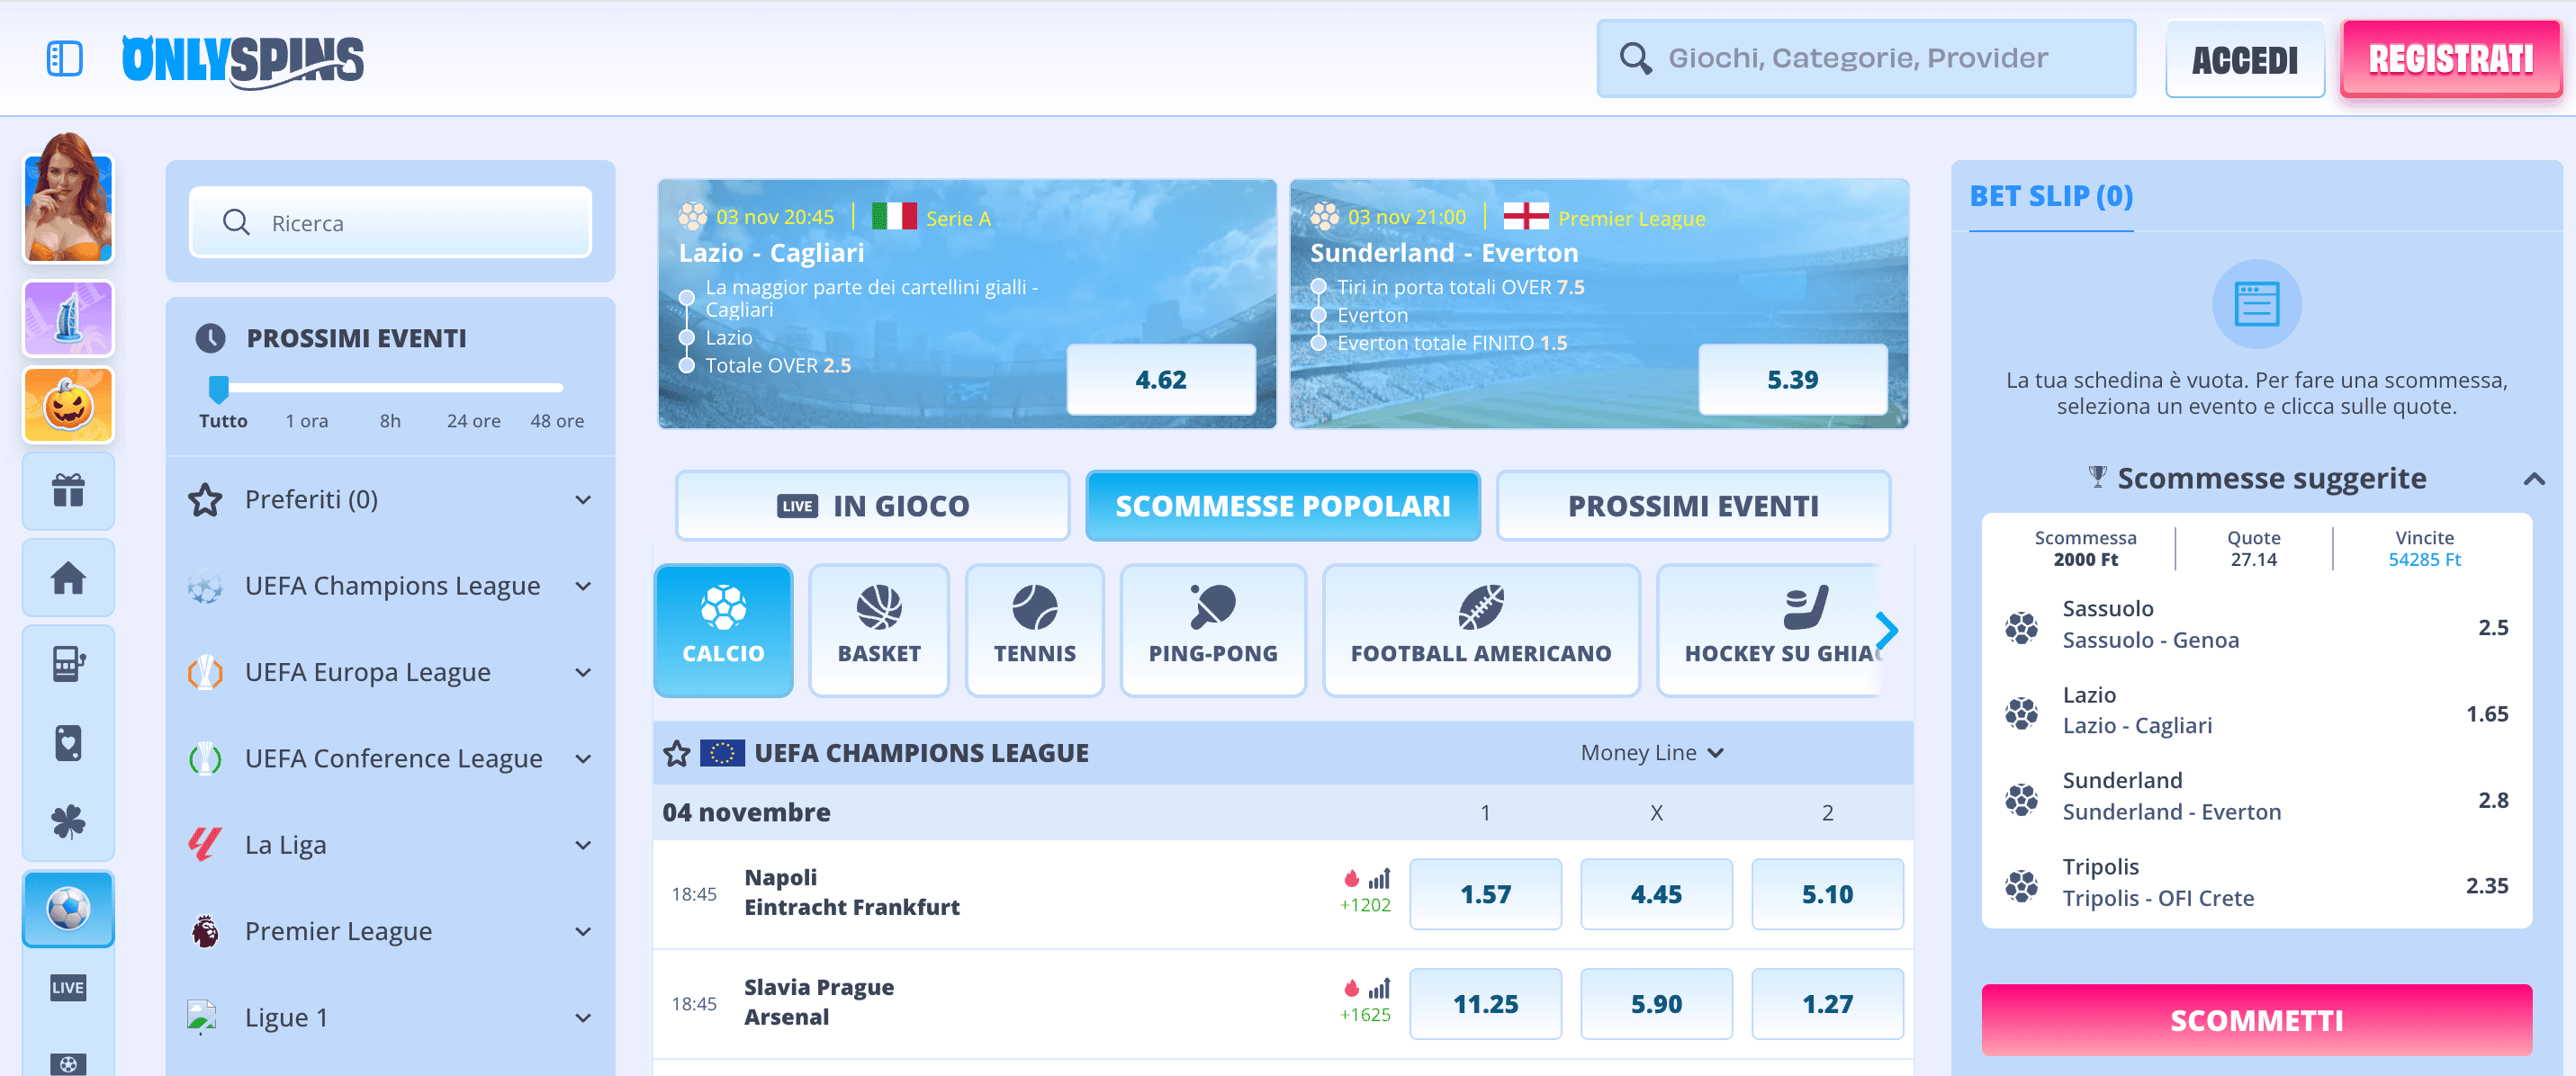Collapse the Scommesse suggerite panel
Viewport: 2576px width, 1076px height.
2538,478
